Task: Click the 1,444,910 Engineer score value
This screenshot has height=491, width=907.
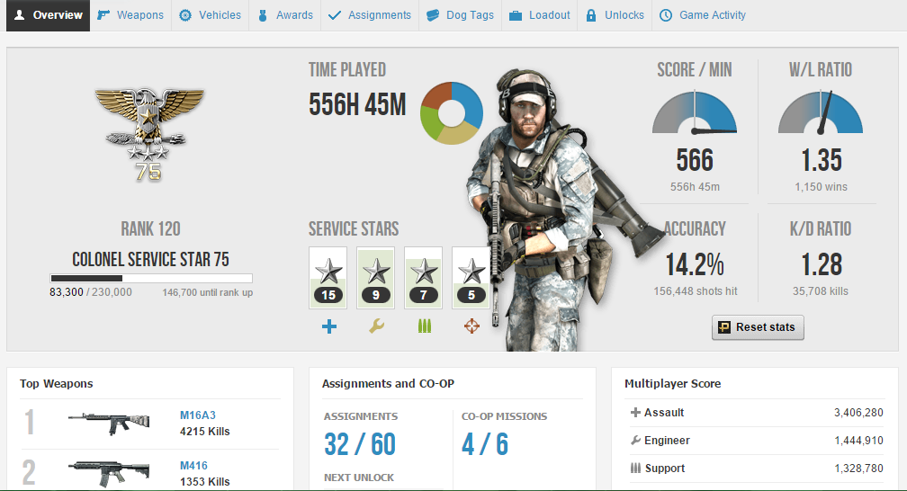Action: pyautogui.click(x=858, y=440)
